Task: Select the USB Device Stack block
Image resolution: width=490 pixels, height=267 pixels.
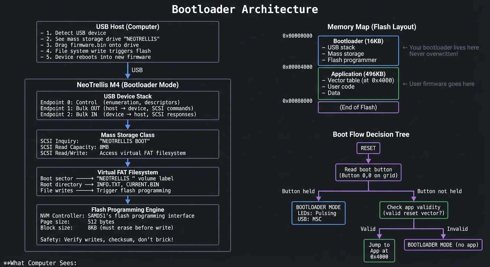Action: click(127, 105)
